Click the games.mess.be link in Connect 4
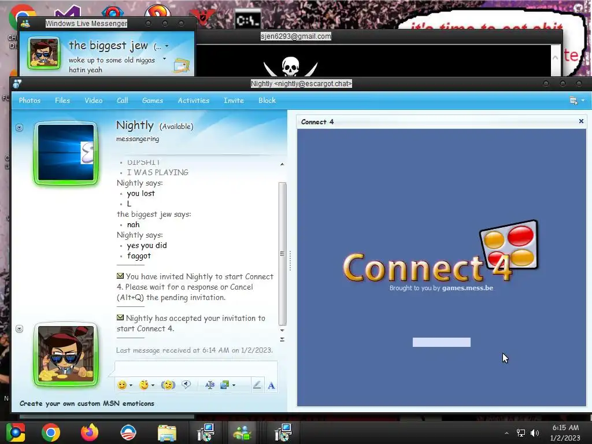 click(x=467, y=288)
